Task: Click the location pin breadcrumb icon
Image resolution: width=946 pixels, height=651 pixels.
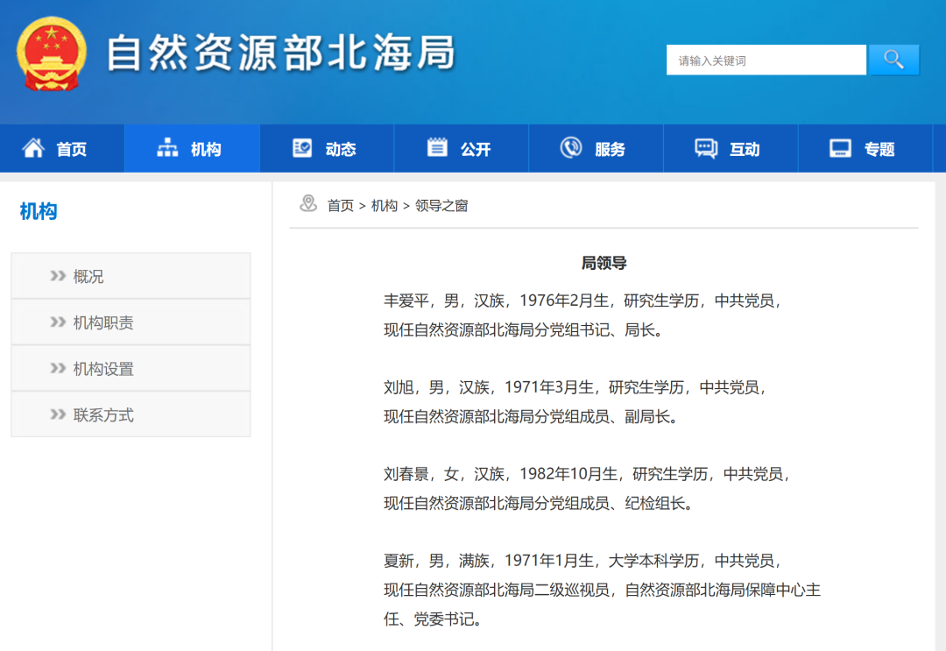Action: pos(308,204)
